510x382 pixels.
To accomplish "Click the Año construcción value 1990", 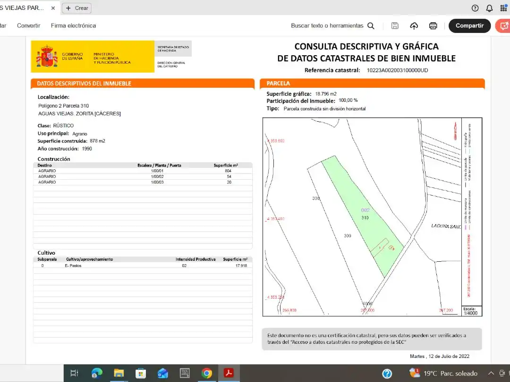I will click(x=87, y=149).
